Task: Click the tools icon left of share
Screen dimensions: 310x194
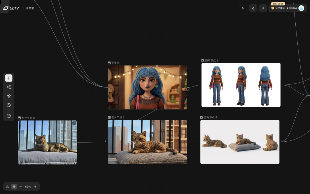Action: (x=243, y=8)
